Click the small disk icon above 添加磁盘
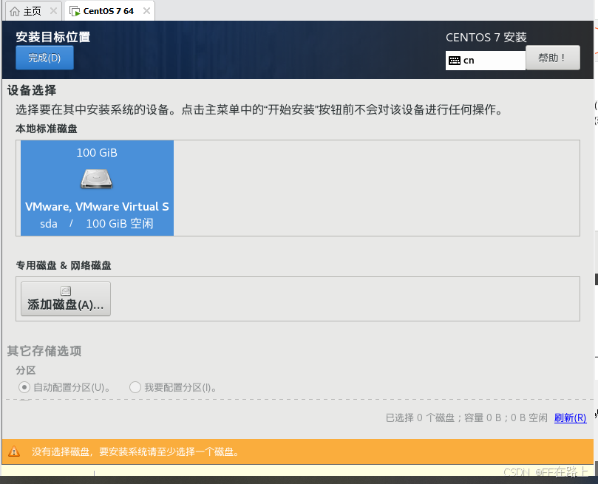 pyautogui.click(x=66, y=291)
